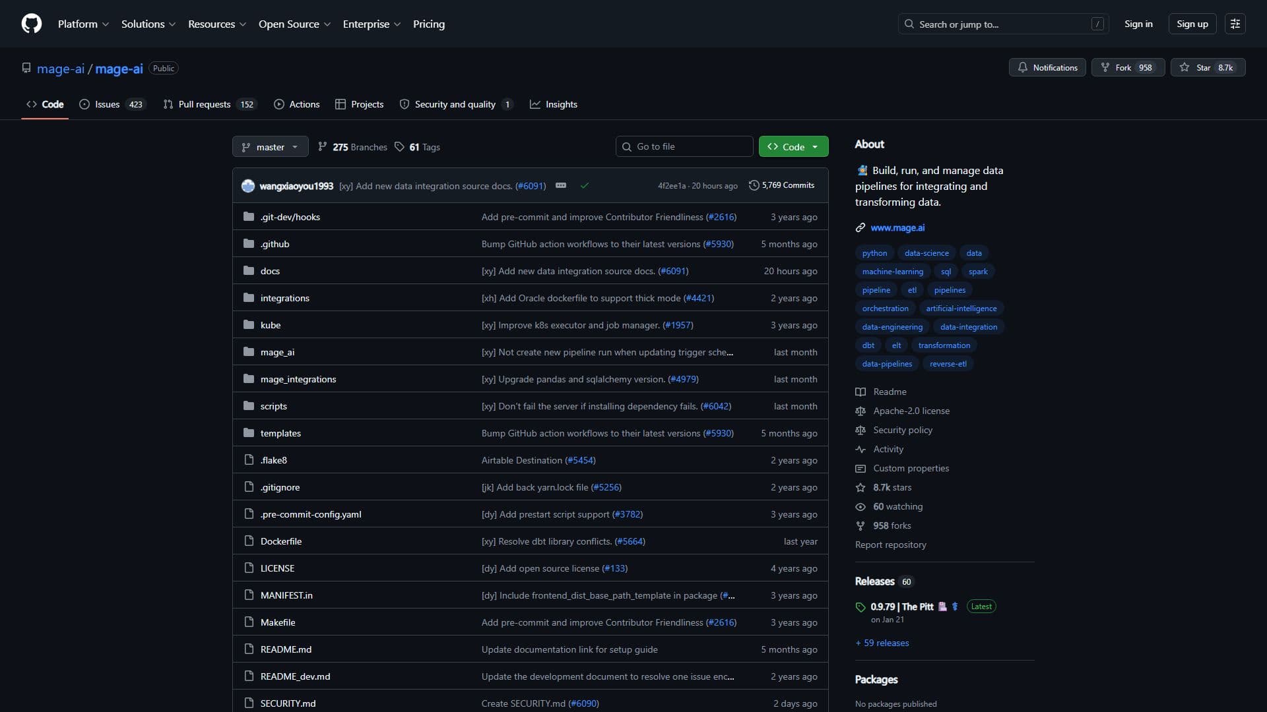Switch to the Actions tab
1267x712 pixels.
coord(297,104)
